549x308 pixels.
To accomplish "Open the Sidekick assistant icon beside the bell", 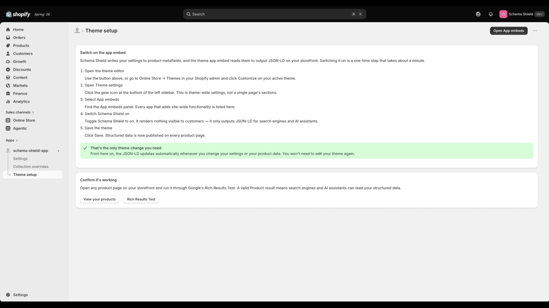I will coord(478,14).
